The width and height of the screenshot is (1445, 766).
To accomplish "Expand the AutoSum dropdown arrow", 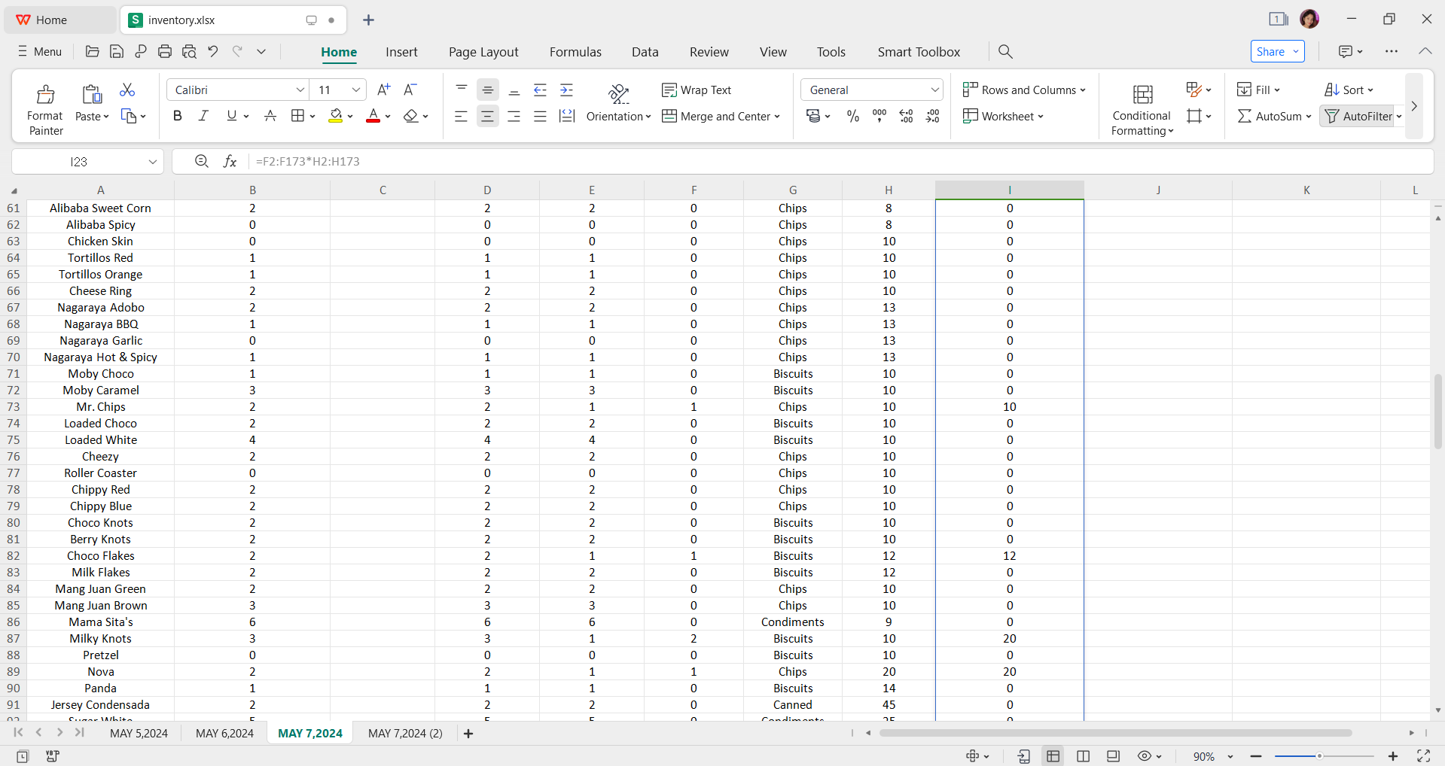I will (1309, 117).
